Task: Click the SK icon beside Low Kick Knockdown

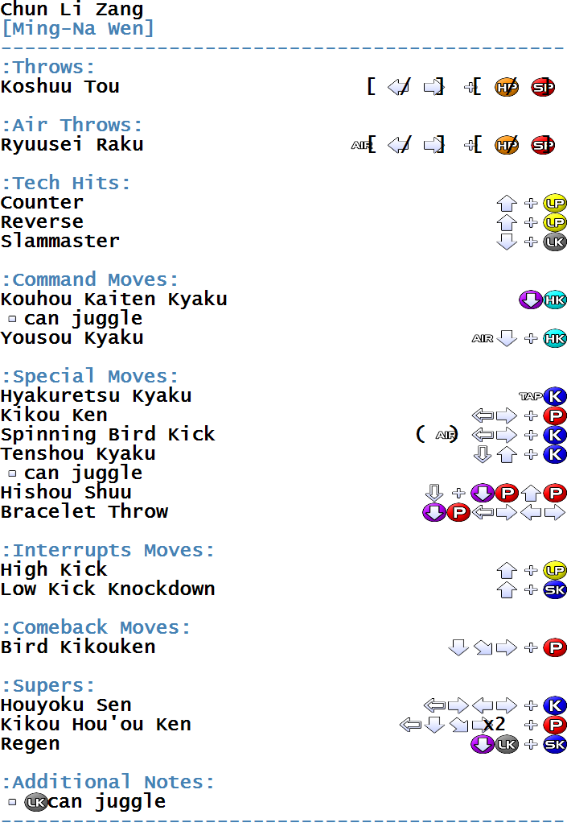Action: click(x=555, y=589)
